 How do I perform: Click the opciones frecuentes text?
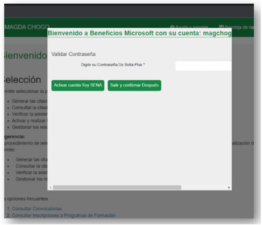coord(27,199)
